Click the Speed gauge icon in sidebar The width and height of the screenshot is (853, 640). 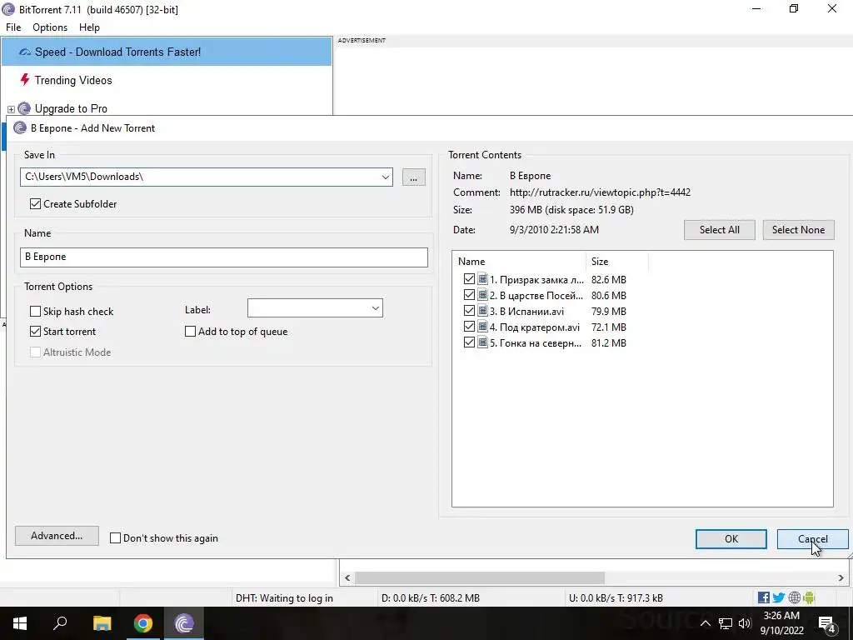click(25, 52)
